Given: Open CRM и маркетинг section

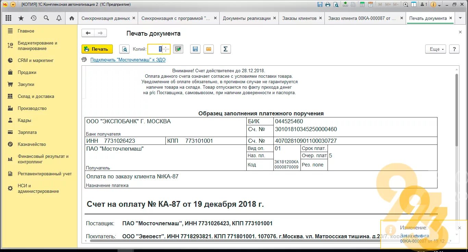Looking at the screenshot, I should click(x=39, y=60).
